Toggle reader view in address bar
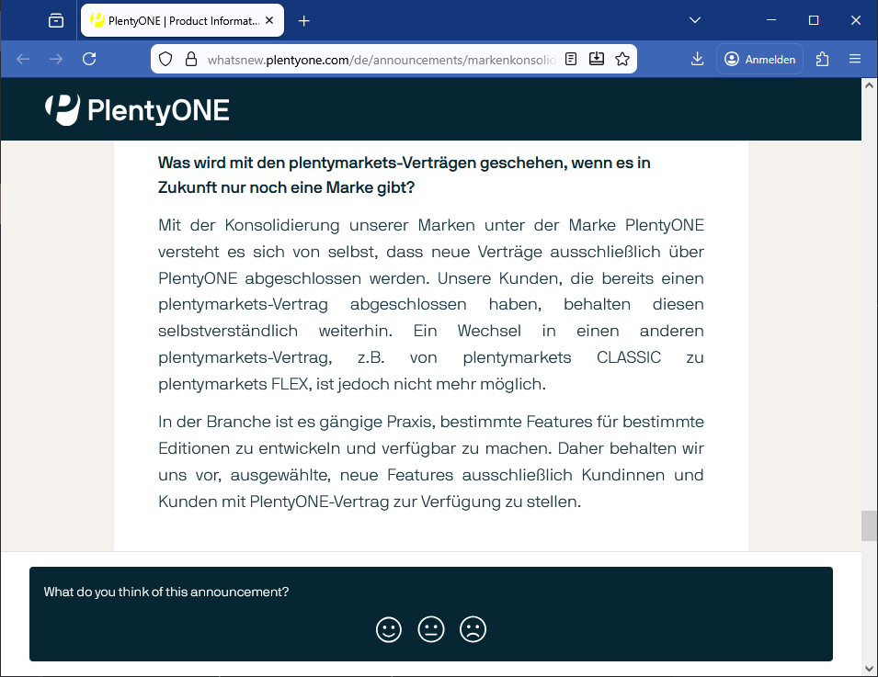 (571, 59)
